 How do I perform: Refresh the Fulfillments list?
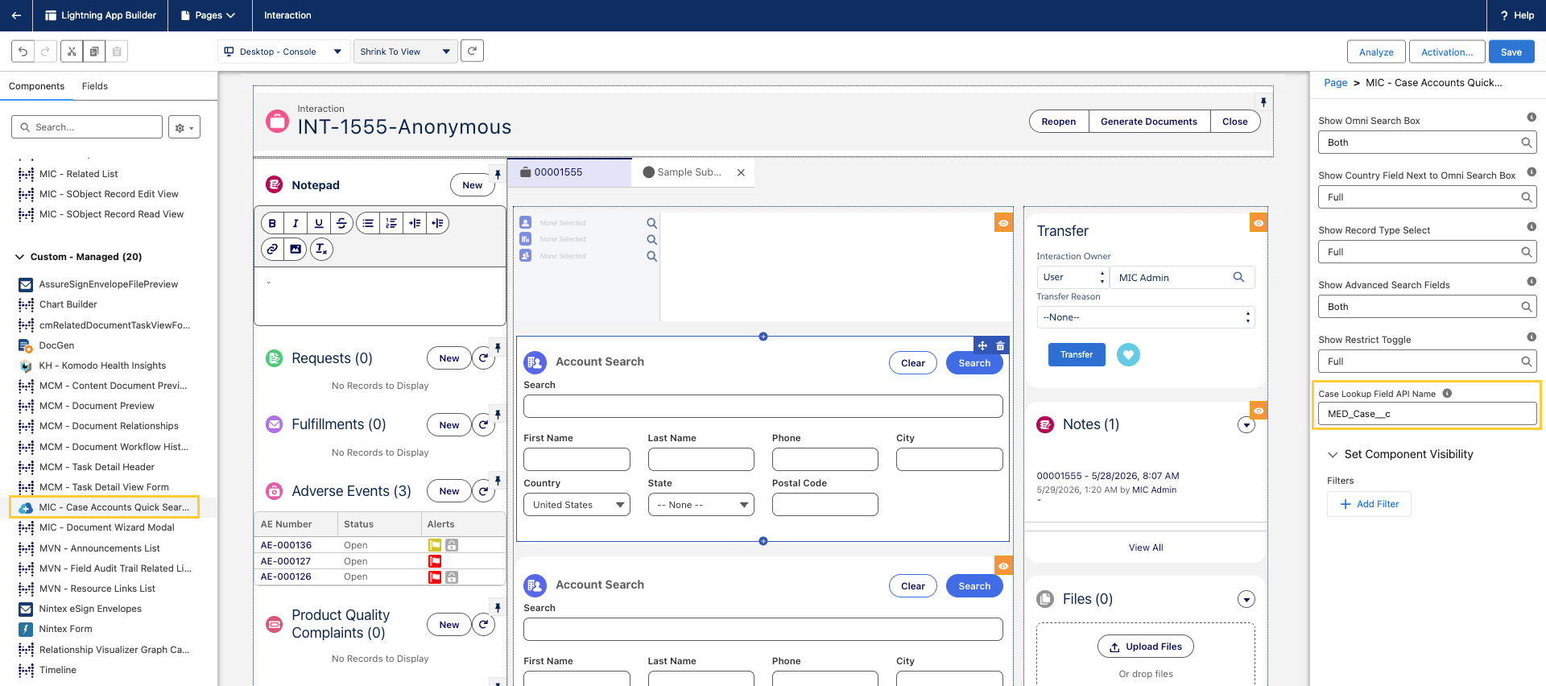coord(483,425)
